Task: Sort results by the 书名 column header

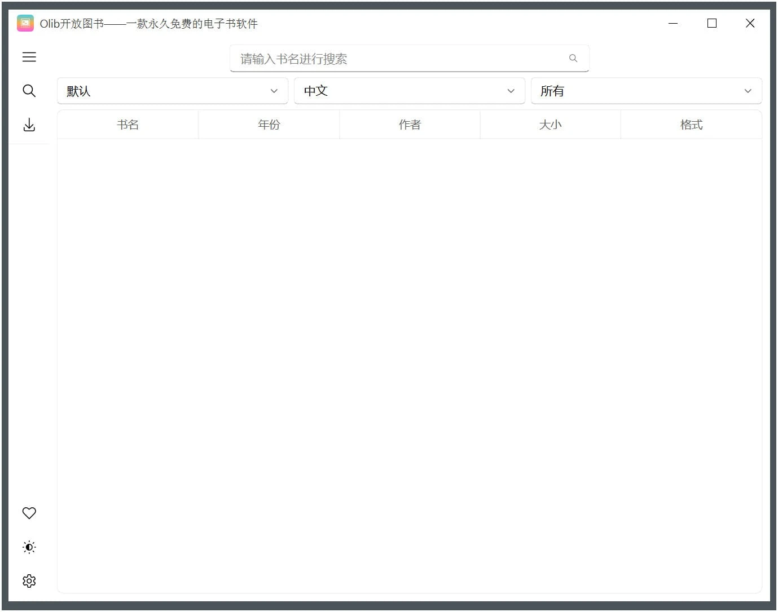Action: (x=128, y=125)
